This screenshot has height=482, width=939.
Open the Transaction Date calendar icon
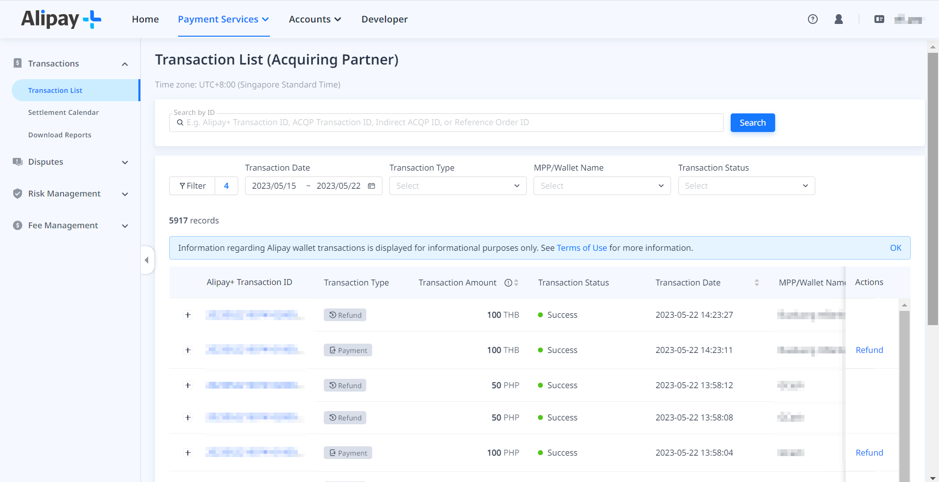pyautogui.click(x=371, y=186)
